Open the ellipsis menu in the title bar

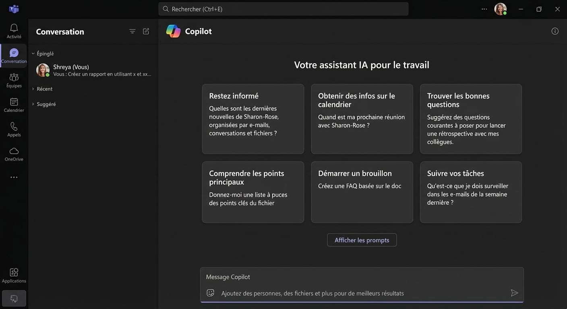click(x=484, y=8)
